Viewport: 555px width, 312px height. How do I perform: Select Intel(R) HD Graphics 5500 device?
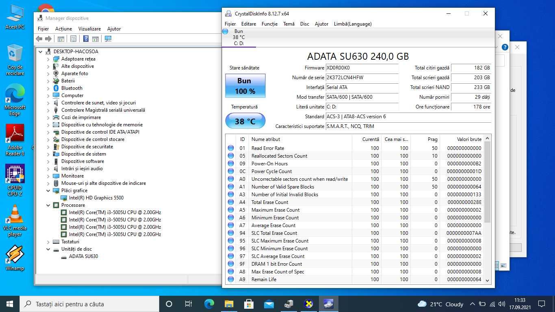[96, 198]
